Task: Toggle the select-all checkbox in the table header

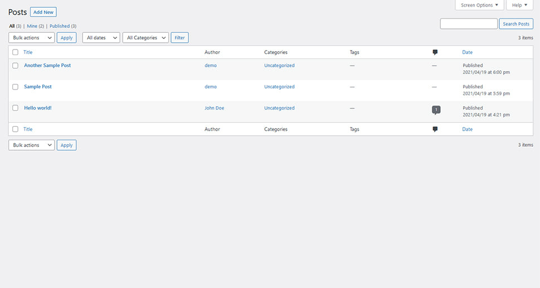Action: click(x=15, y=52)
